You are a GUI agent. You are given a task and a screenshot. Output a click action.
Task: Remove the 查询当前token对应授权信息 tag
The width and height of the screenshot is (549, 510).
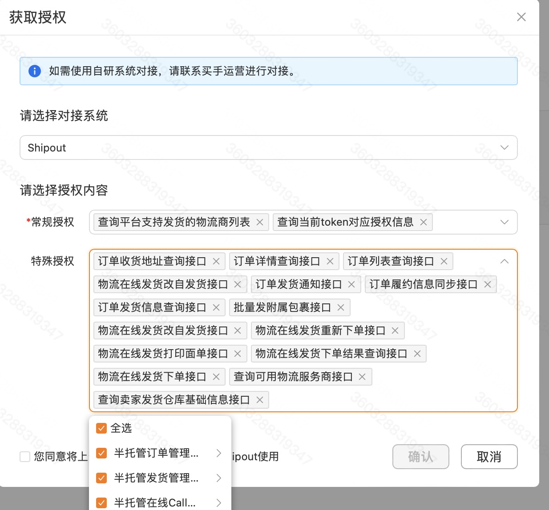click(x=424, y=222)
